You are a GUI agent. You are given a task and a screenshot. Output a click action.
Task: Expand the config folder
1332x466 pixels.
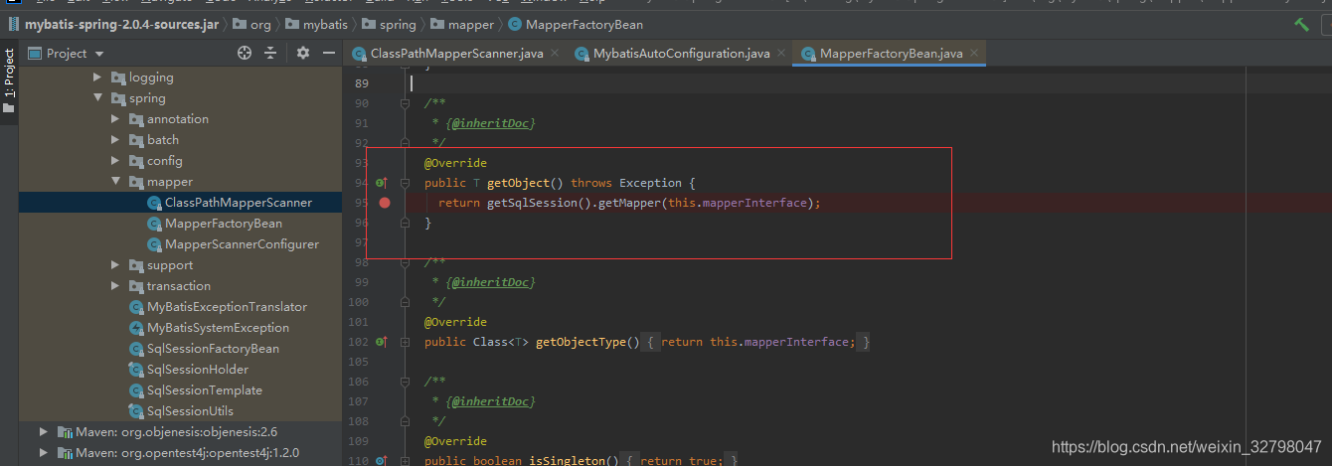(x=116, y=160)
